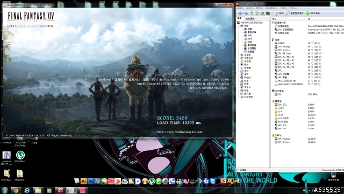344x194 pixels.
Task: Select the first tab in AIDA64 left panel
Action: (240, 18)
